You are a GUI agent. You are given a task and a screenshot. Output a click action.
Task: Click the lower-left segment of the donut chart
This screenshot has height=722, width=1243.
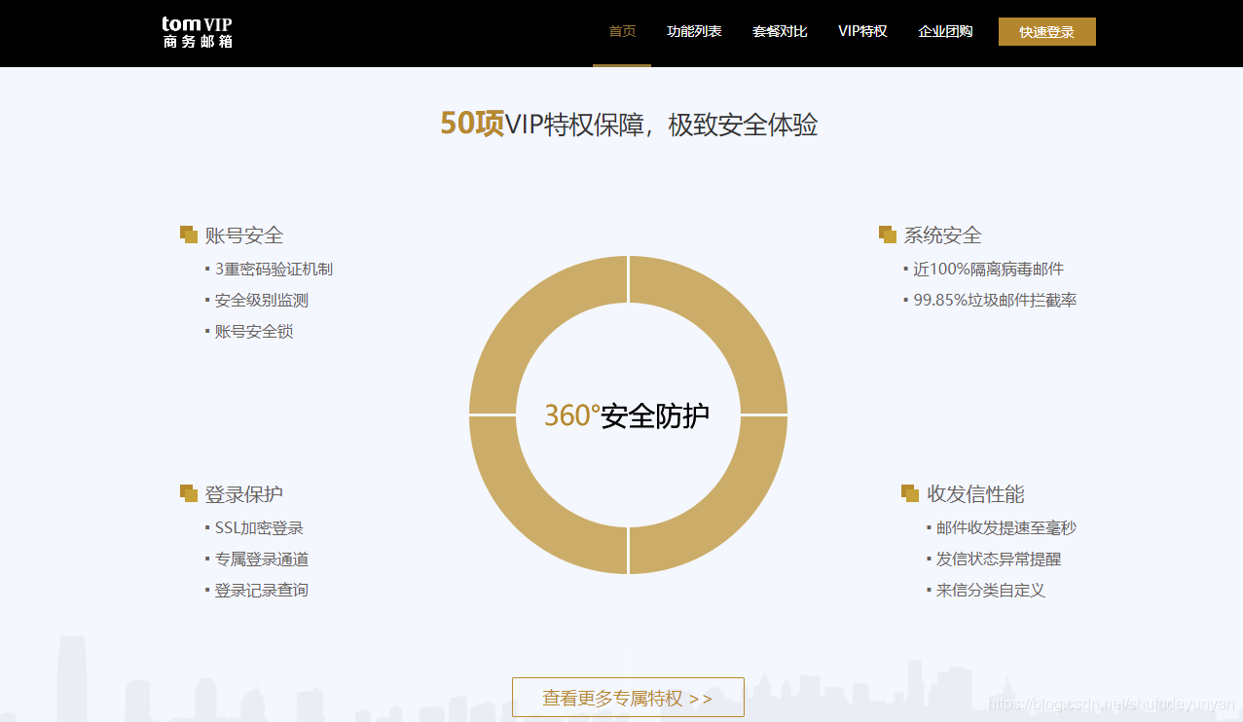point(530,513)
